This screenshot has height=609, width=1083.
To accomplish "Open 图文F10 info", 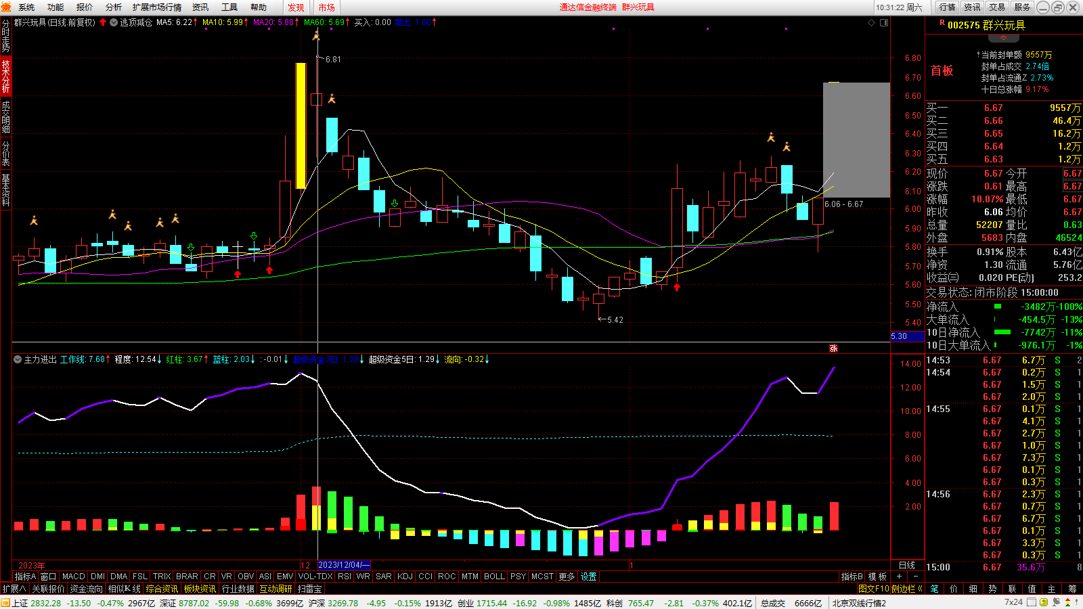I will (x=874, y=589).
